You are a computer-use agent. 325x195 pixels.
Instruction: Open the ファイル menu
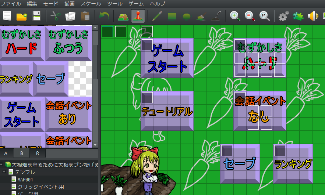pyautogui.click(x=11, y=4)
